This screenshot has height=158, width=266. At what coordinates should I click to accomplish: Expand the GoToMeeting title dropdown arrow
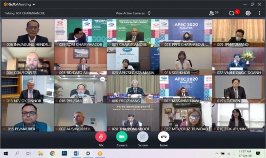click(x=34, y=4)
